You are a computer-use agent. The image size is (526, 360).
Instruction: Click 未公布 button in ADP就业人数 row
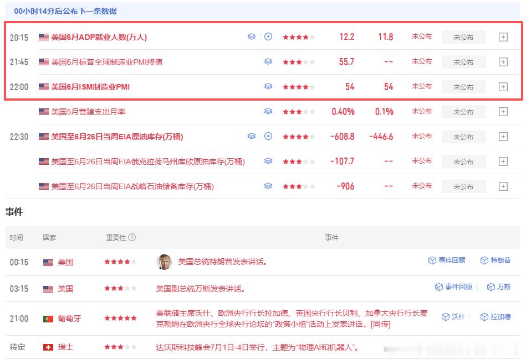[x=463, y=37]
